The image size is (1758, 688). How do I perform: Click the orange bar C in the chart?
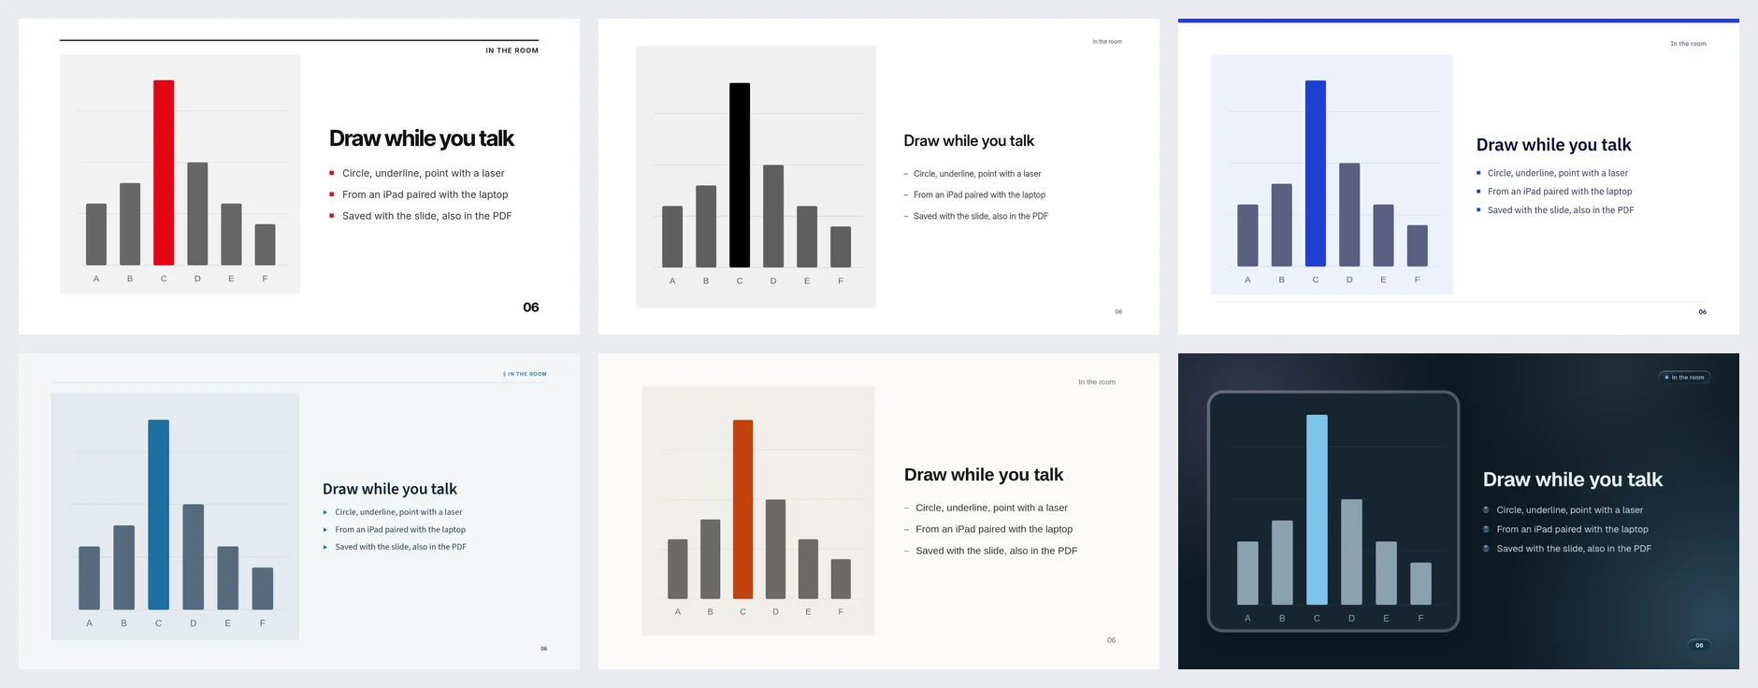click(743, 509)
